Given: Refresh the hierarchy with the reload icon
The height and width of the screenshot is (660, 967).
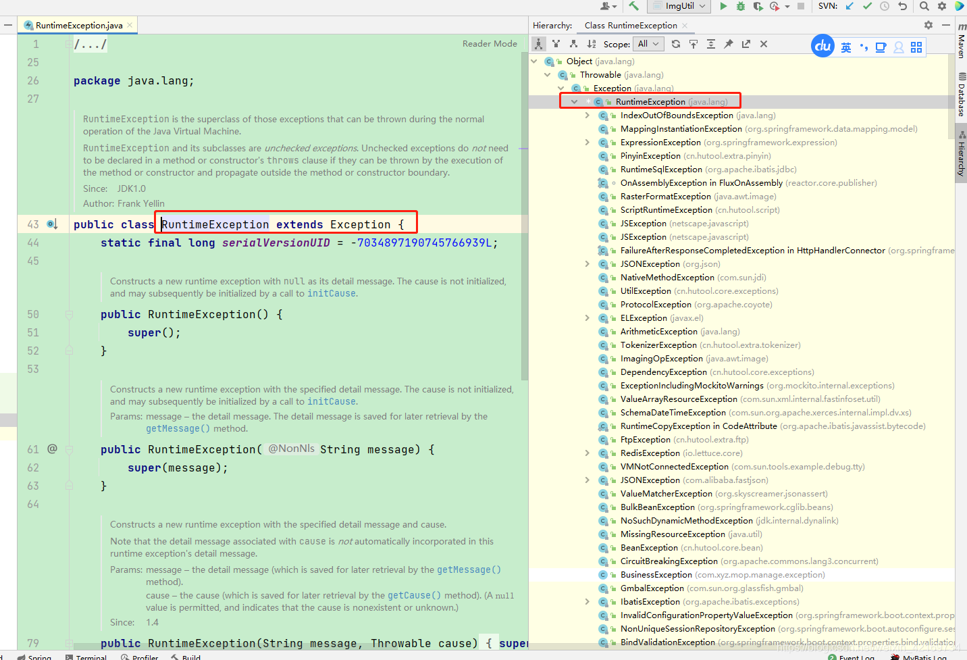Looking at the screenshot, I should pyautogui.click(x=676, y=43).
